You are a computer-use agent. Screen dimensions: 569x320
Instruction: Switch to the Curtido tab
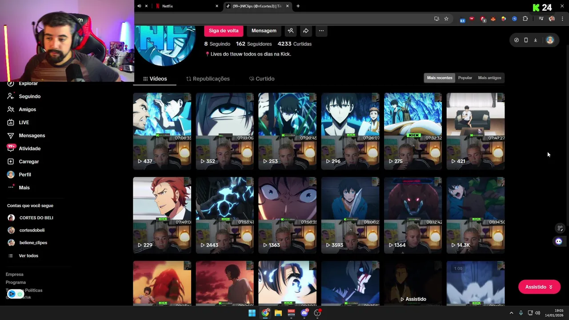(261, 79)
